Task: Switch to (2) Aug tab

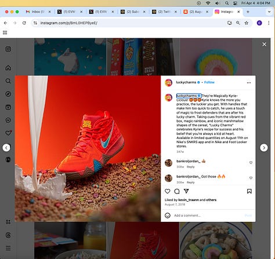Action: (196, 12)
